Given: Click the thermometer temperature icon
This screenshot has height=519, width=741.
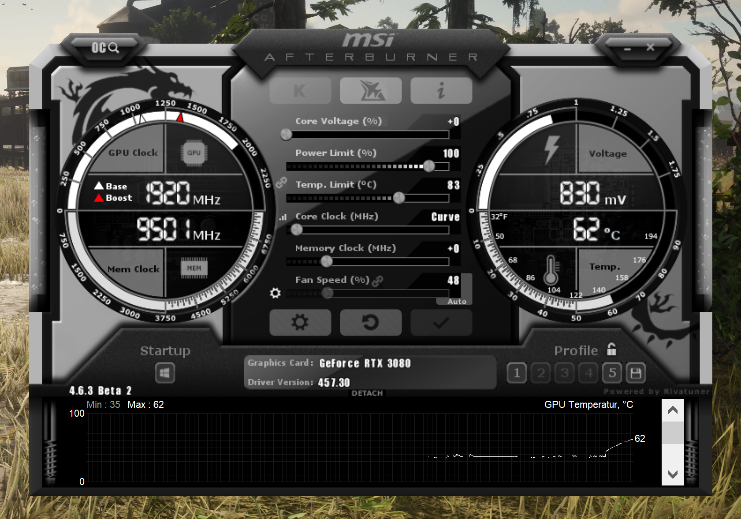Looking at the screenshot, I should tap(551, 270).
